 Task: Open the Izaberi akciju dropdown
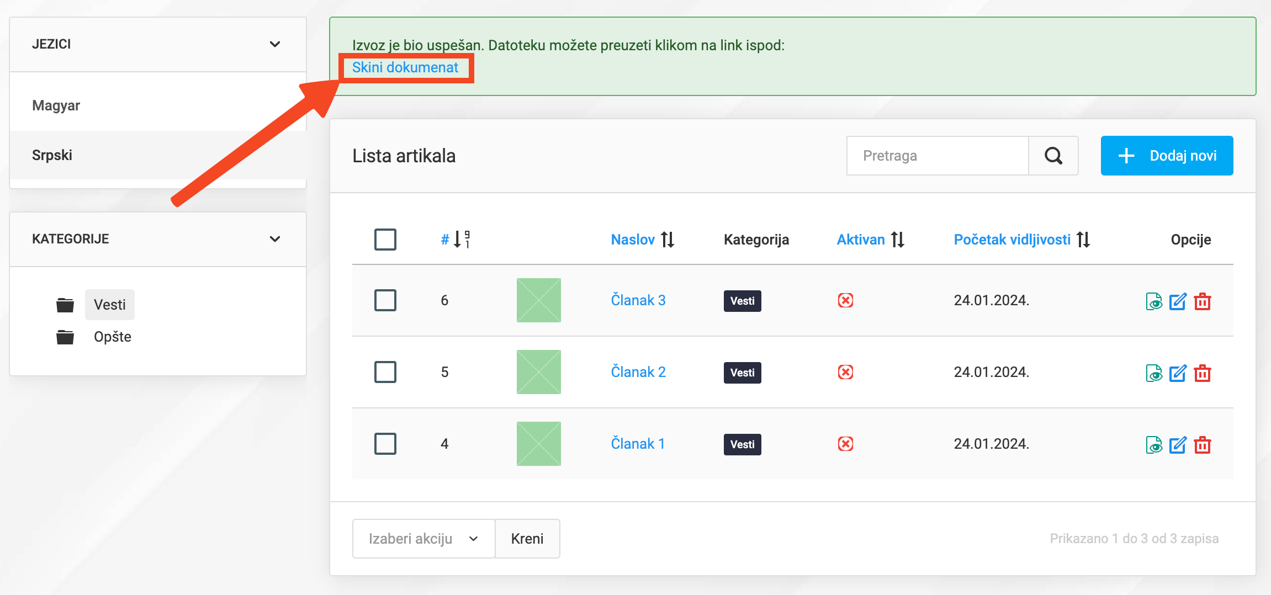(x=423, y=539)
